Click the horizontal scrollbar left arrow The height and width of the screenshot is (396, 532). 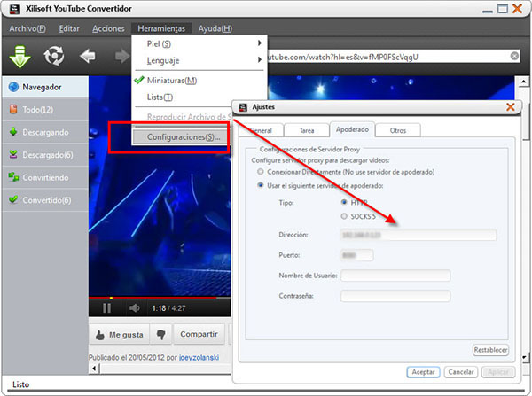(x=94, y=368)
